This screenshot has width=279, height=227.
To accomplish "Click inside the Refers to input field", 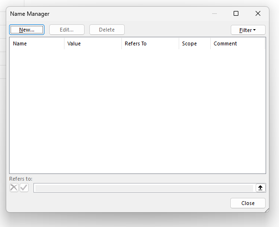I will click(144, 188).
